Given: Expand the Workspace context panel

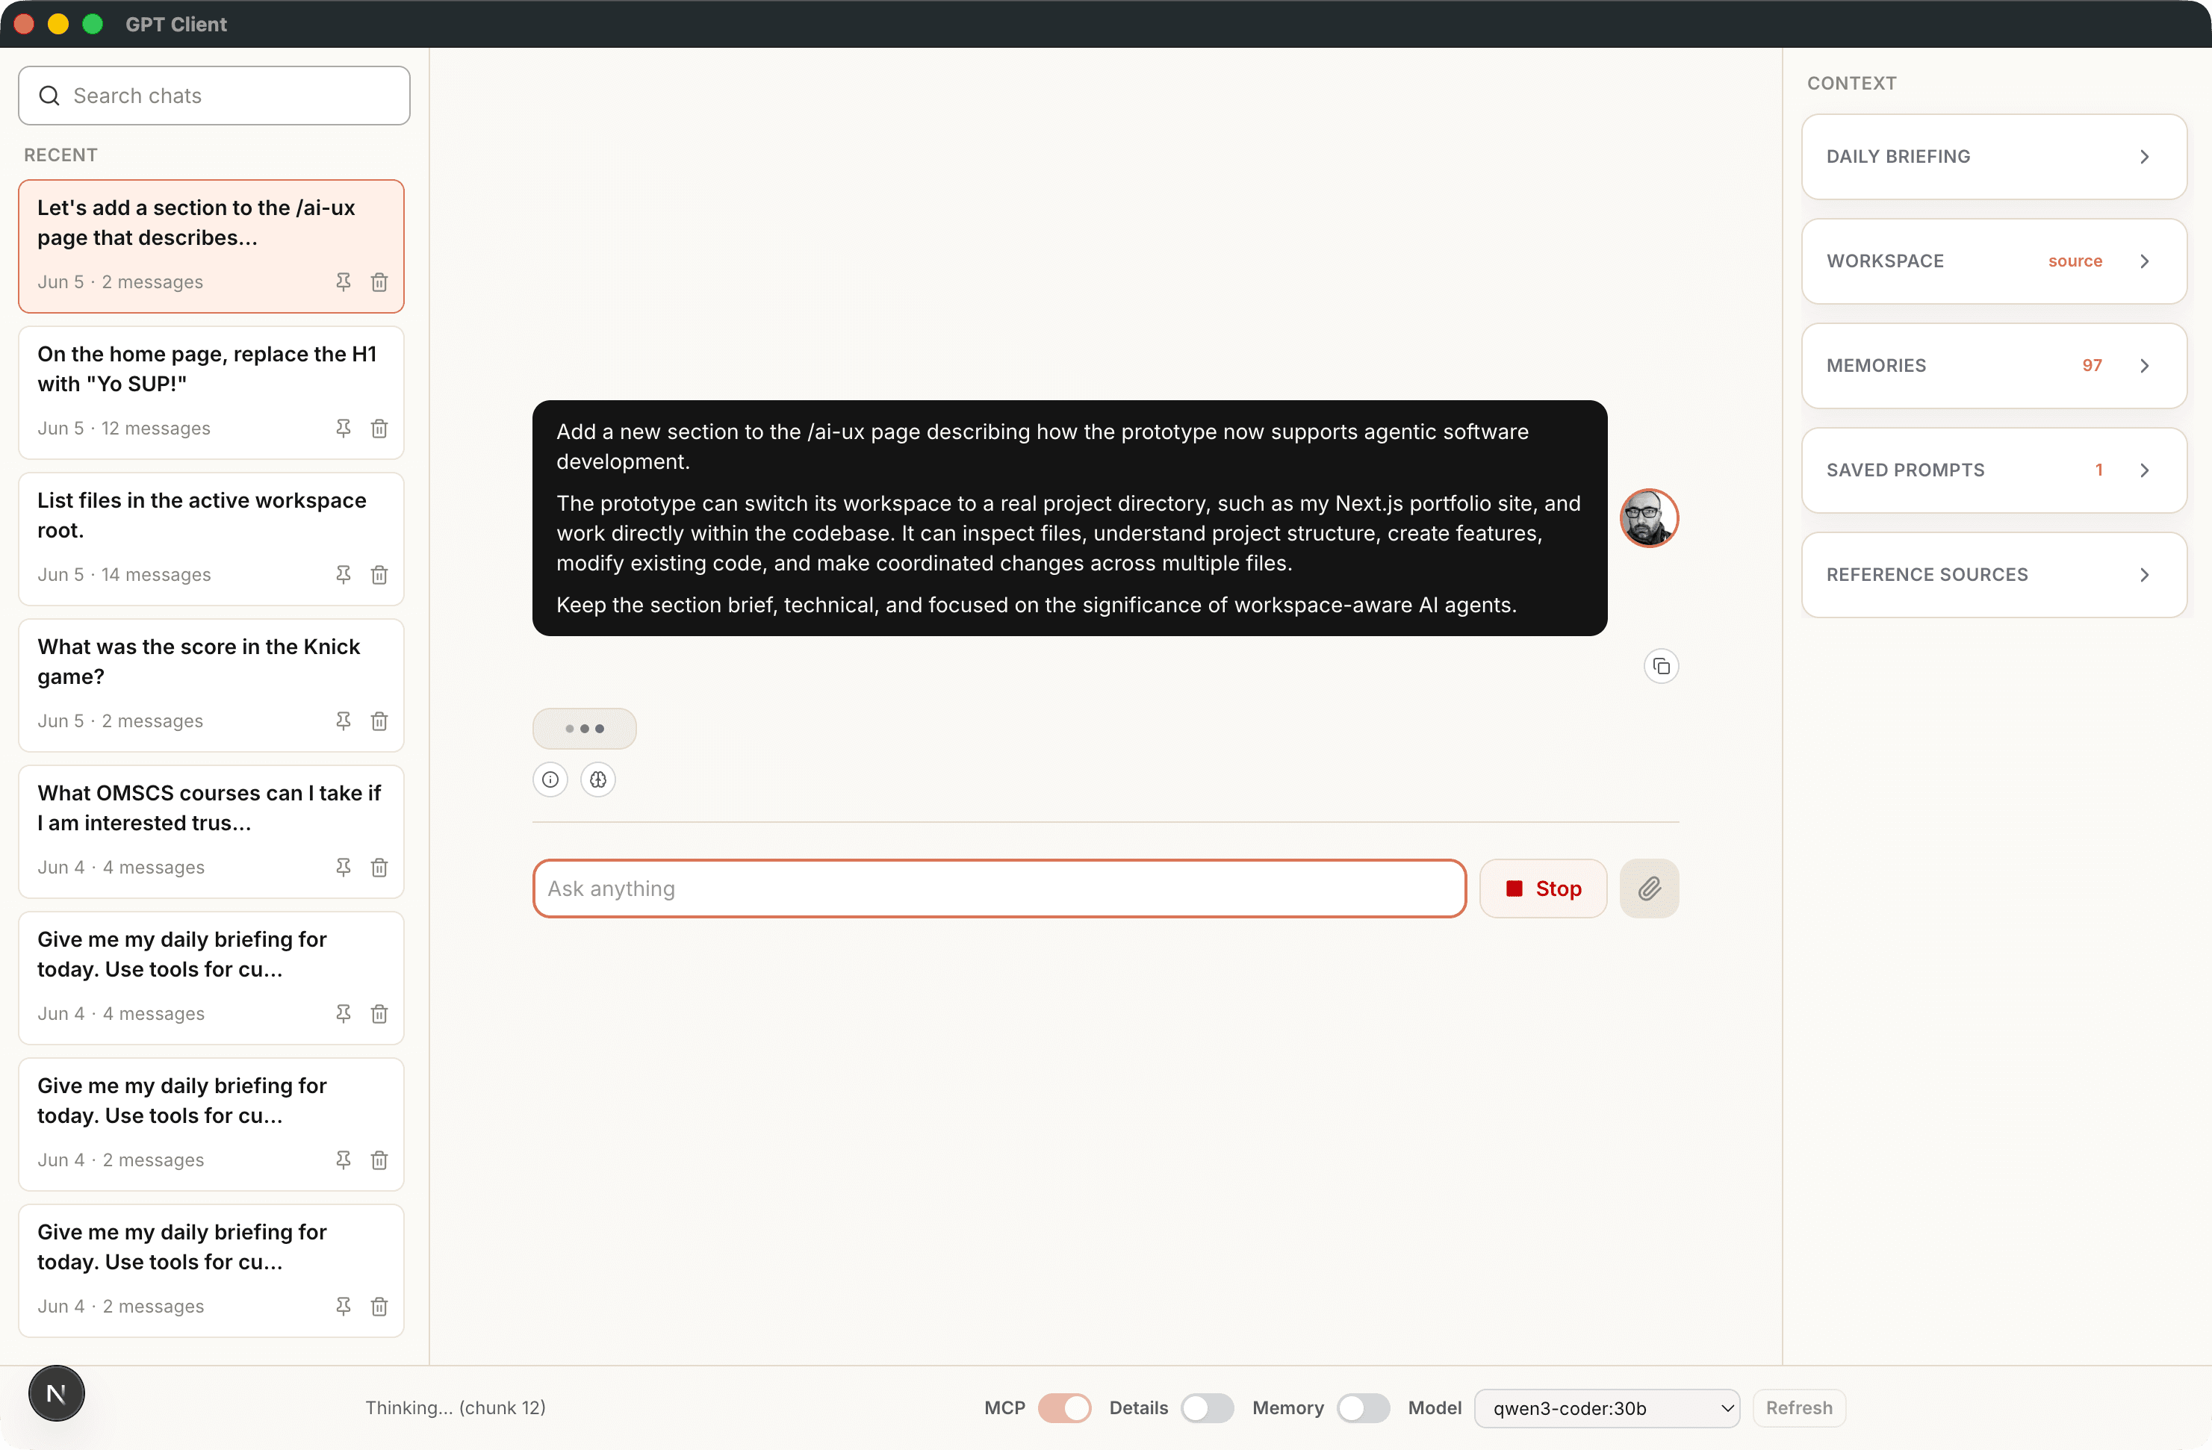Looking at the screenshot, I should coord(1994,261).
